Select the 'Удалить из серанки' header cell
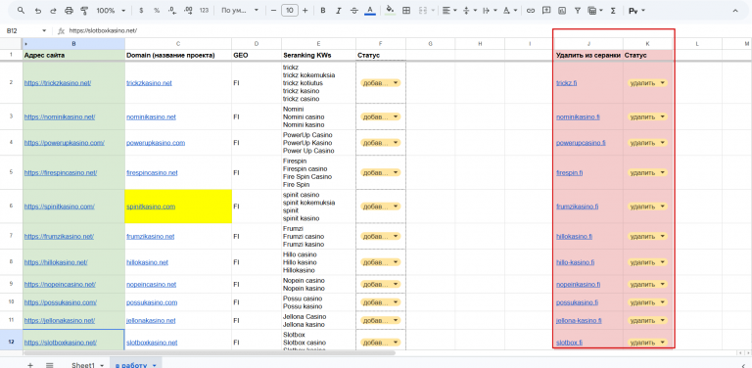 coord(587,55)
